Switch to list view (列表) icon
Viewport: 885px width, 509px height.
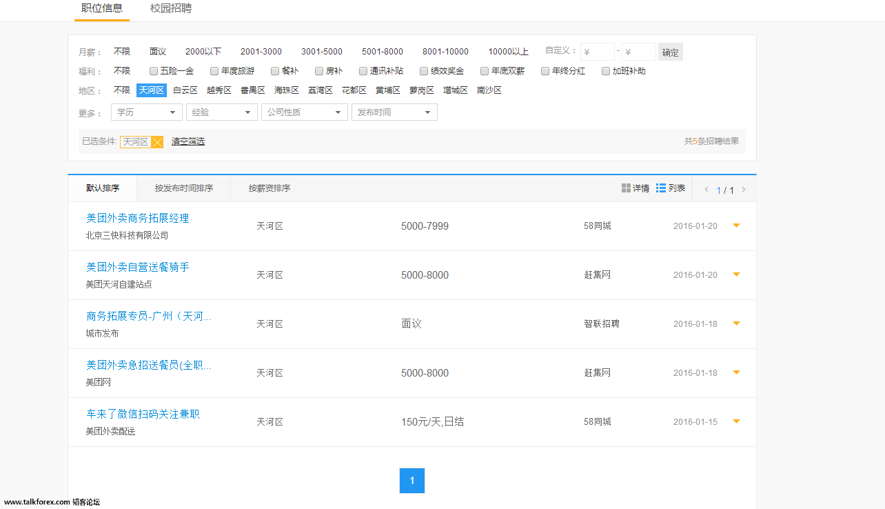click(661, 188)
